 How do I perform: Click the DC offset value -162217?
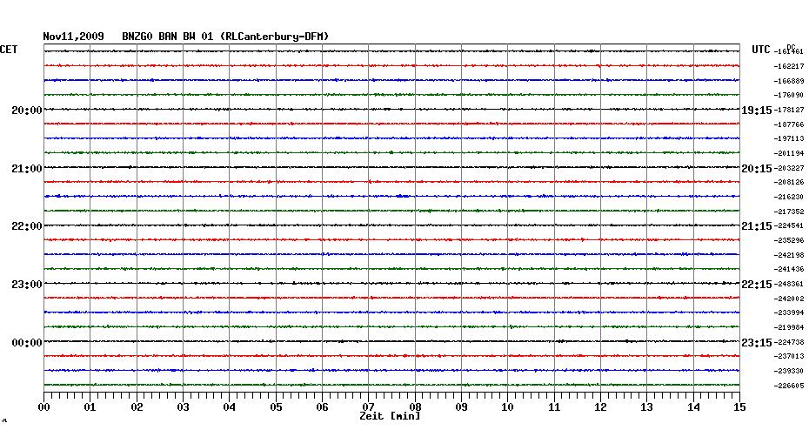click(x=789, y=66)
